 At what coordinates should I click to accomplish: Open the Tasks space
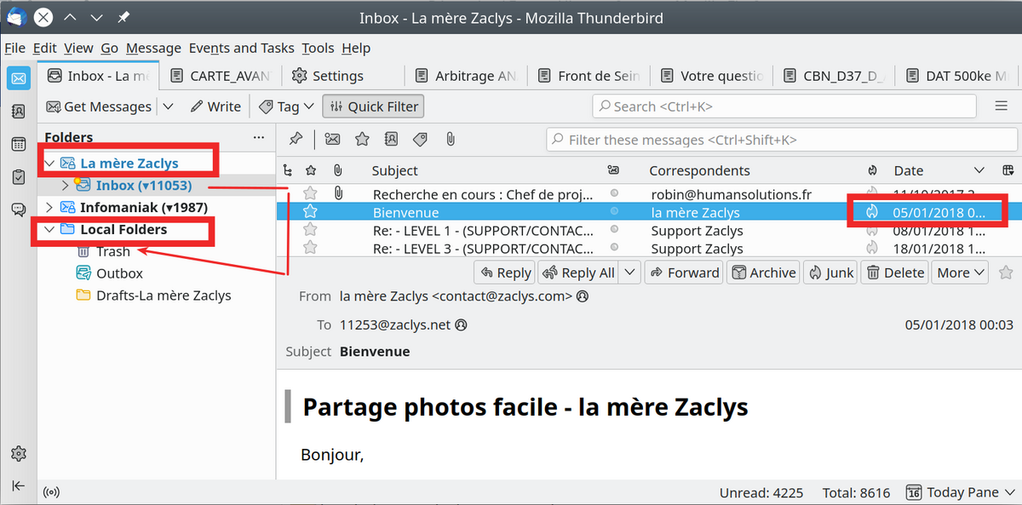18,176
